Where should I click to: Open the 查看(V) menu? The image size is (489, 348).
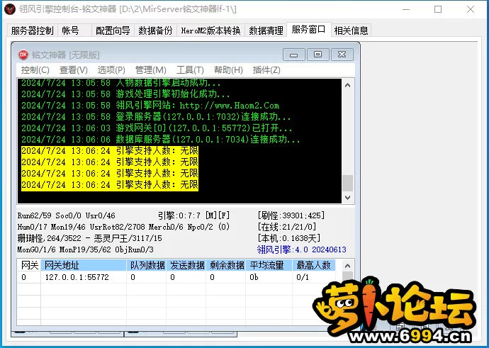(74, 70)
